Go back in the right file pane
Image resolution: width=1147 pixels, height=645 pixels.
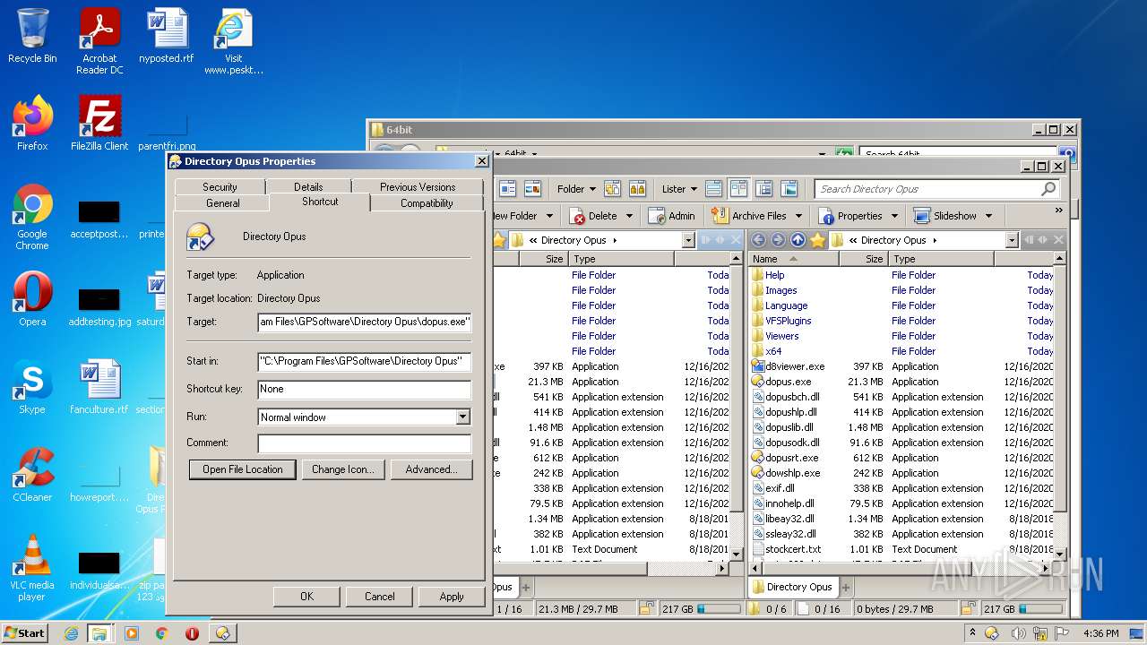click(759, 240)
